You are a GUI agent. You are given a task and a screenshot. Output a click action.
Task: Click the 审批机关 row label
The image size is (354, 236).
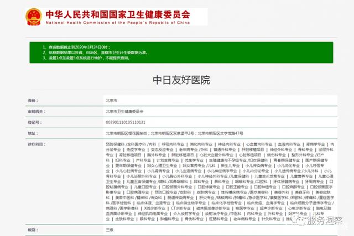pyautogui.click(x=35, y=112)
